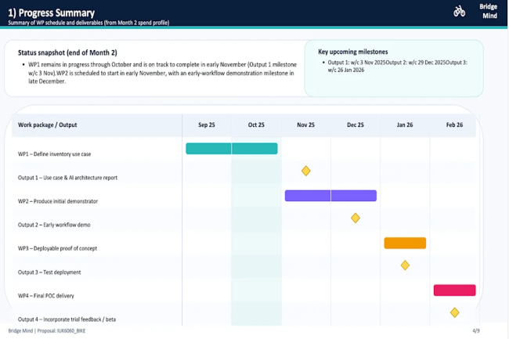Click the teal WP1 Gantt bar

231,149
